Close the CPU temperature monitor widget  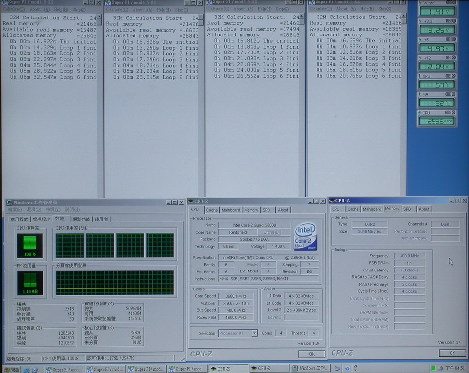[454, 76]
